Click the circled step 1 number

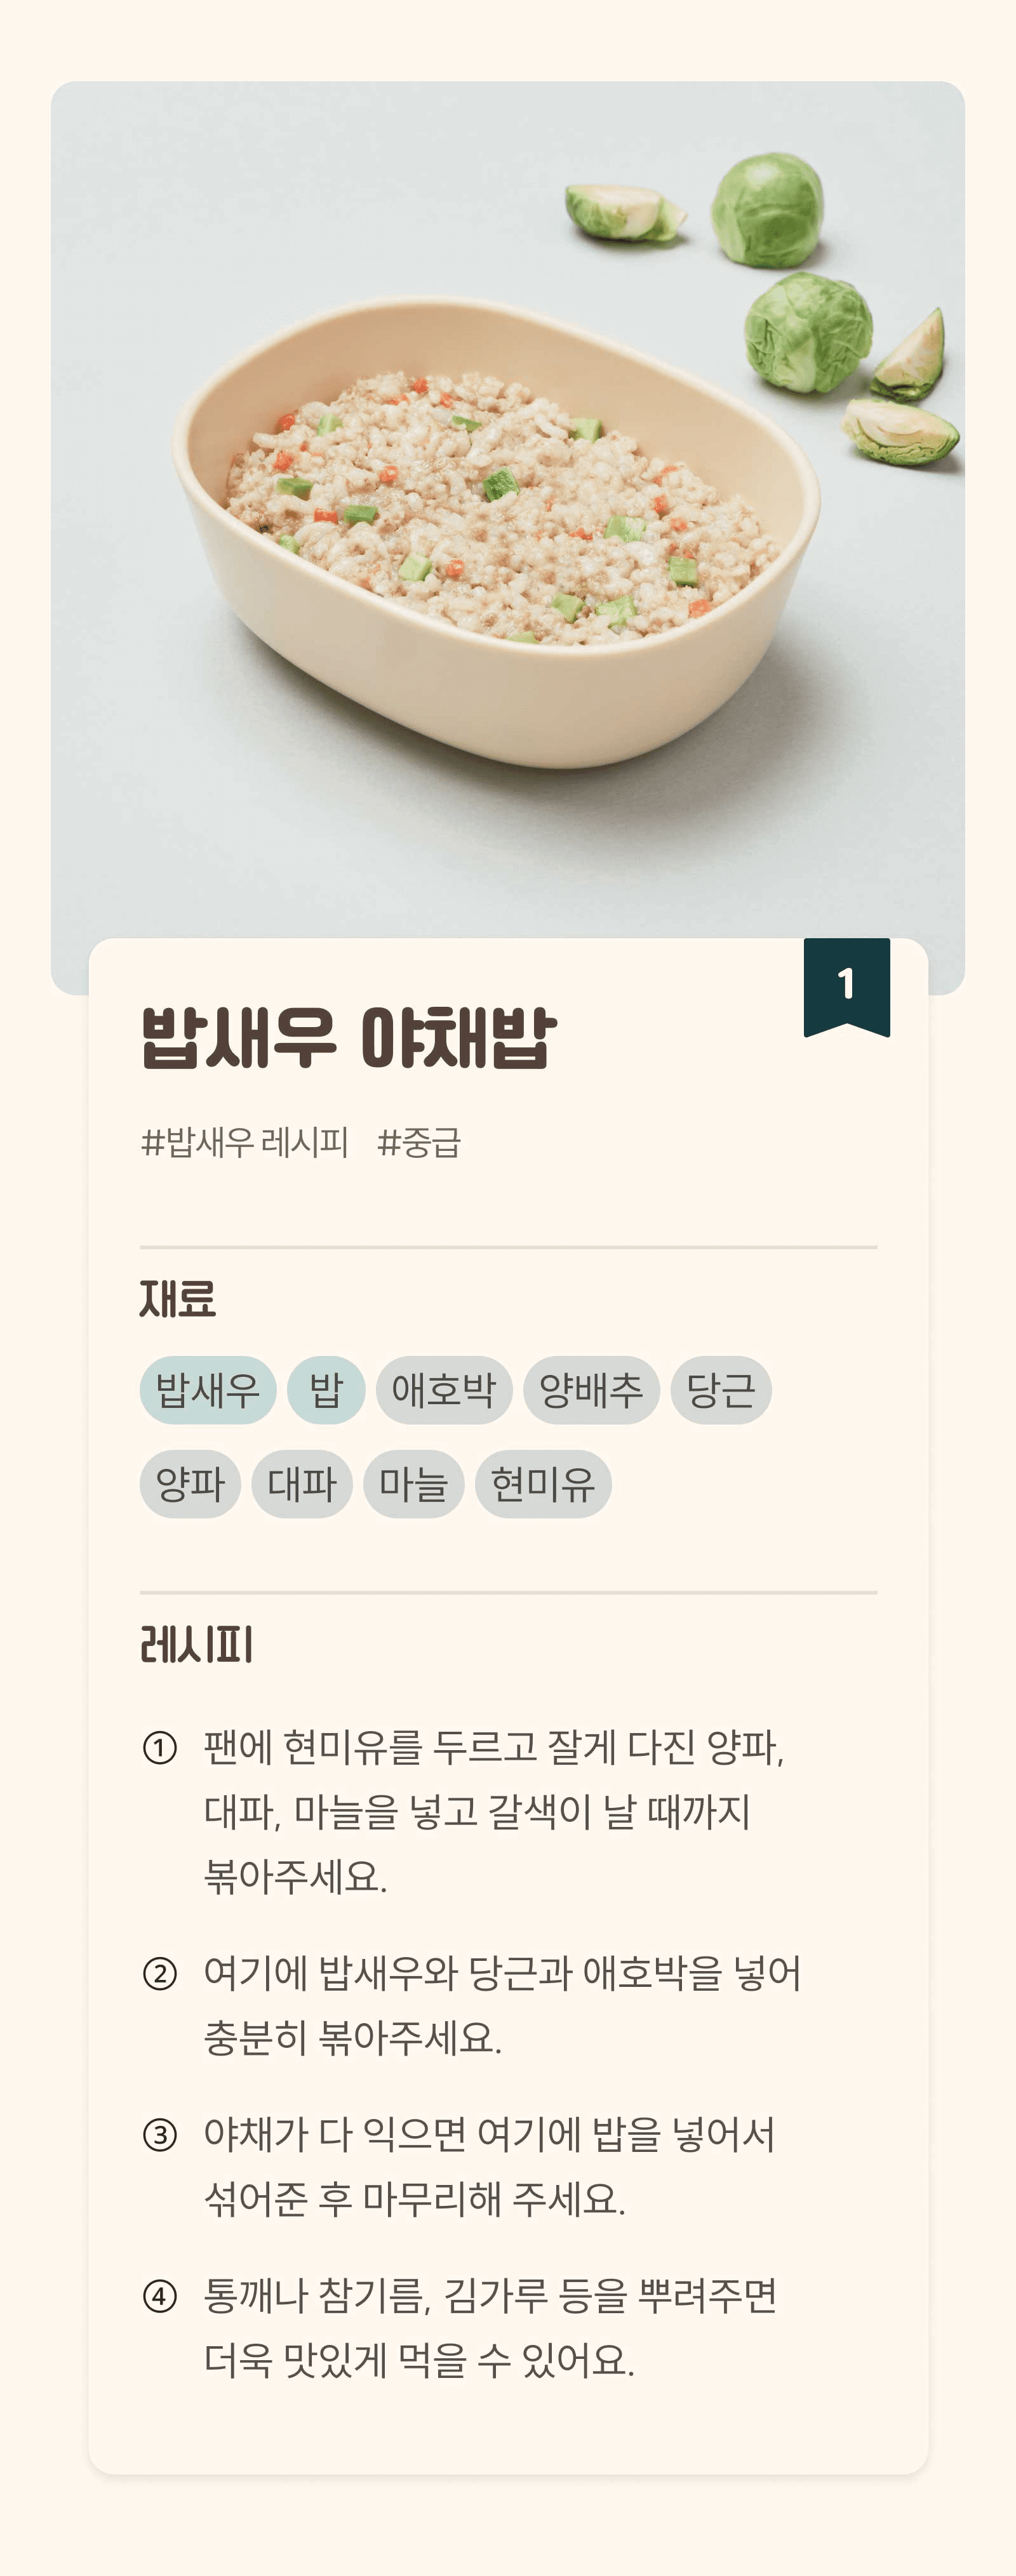coord(160,1748)
